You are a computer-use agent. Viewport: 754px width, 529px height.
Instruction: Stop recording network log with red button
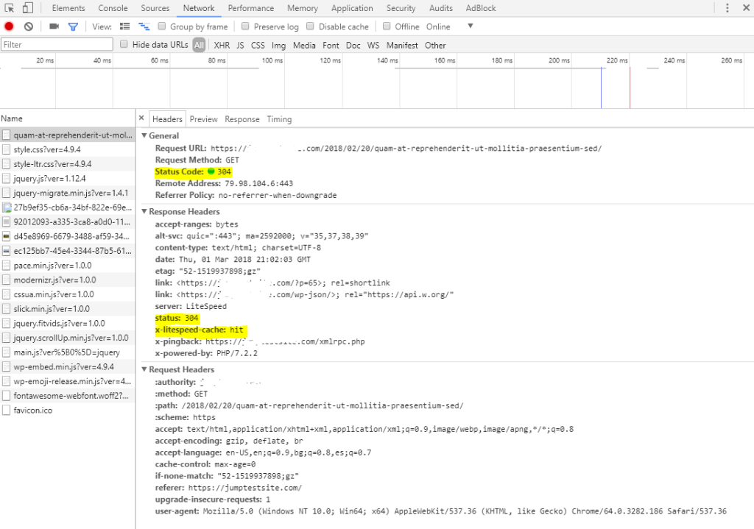[9, 26]
